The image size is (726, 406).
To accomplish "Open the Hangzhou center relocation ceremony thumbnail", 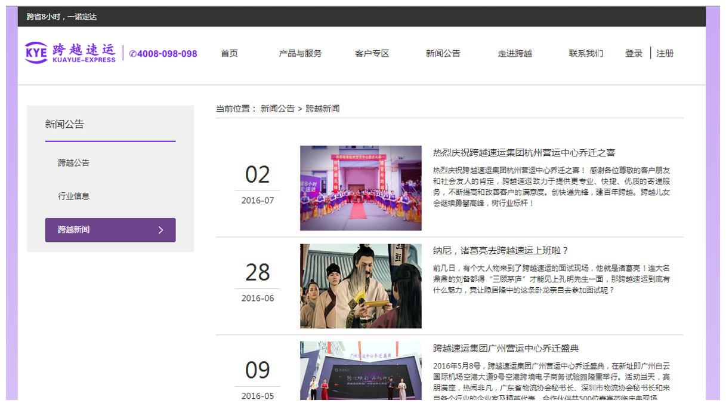I will pyautogui.click(x=360, y=188).
